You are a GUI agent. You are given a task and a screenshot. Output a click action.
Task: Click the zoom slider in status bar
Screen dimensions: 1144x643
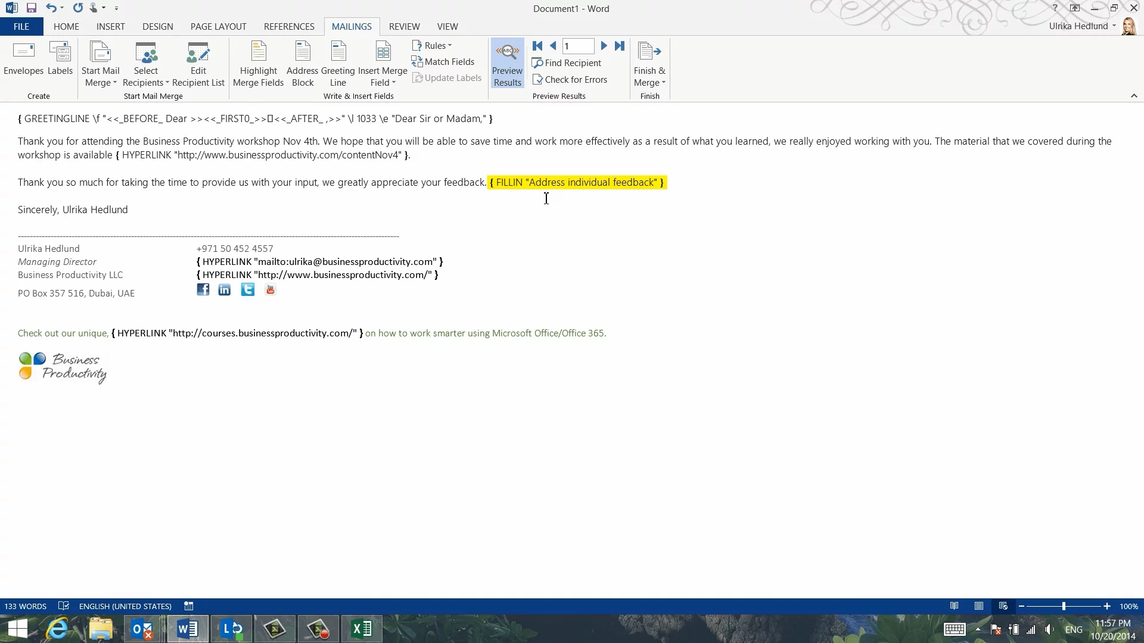[x=1064, y=606]
